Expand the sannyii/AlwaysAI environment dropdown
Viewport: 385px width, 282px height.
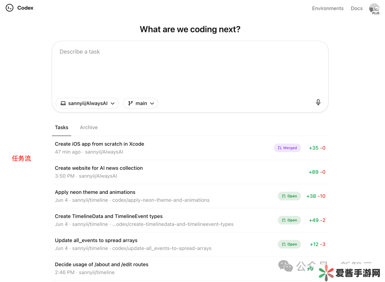(87, 103)
